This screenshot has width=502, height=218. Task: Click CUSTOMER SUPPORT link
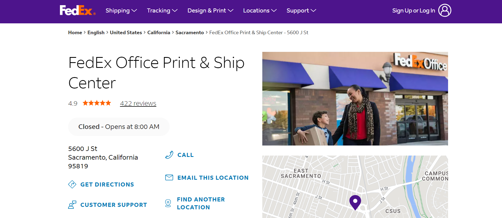[x=114, y=205]
